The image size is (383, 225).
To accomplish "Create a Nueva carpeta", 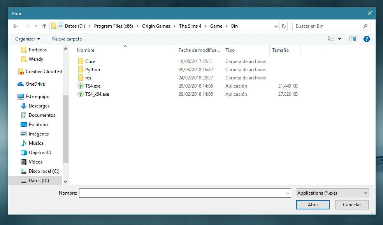I will point(67,39).
